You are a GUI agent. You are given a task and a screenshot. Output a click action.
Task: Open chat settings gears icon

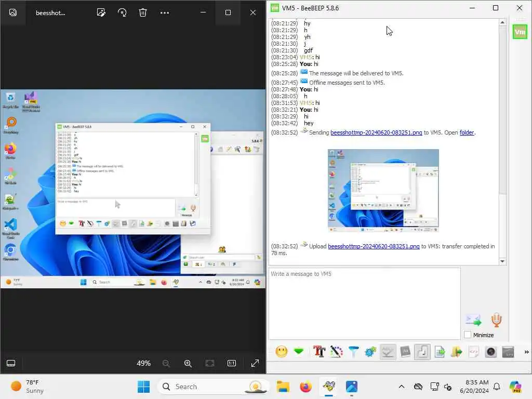pyautogui.click(x=370, y=352)
